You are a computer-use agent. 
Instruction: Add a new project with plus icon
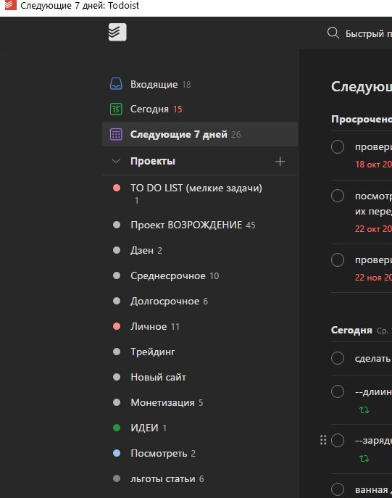pos(280,162)
